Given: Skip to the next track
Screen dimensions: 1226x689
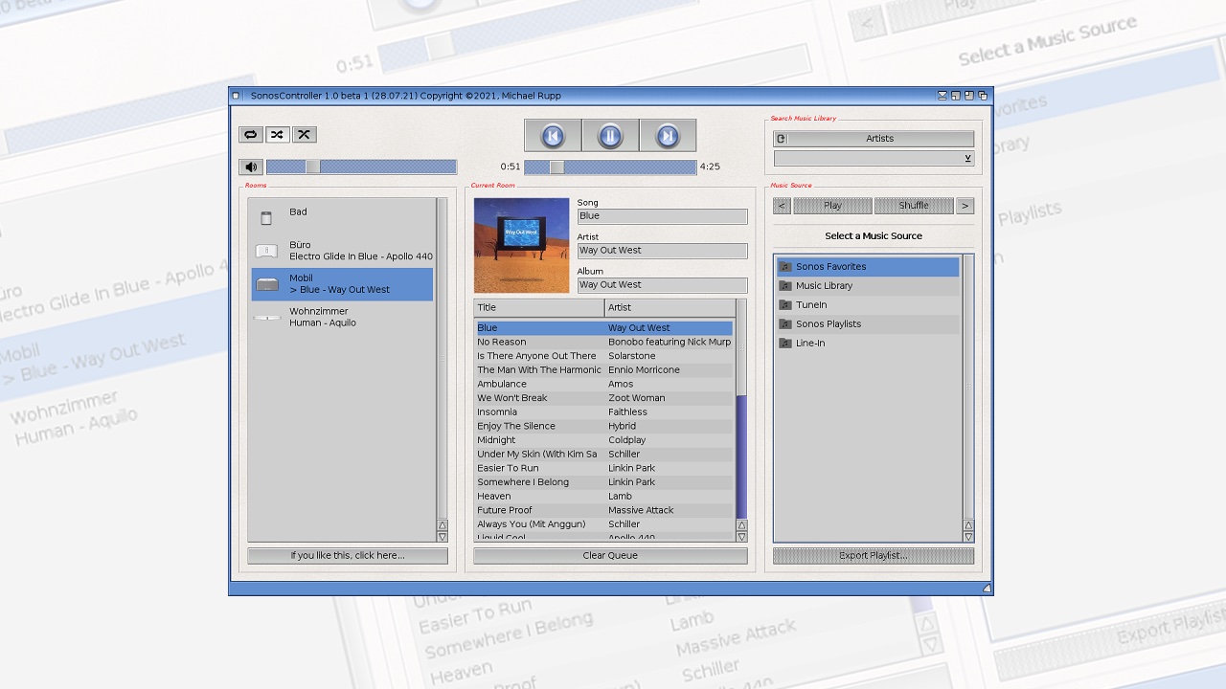Looking at the screenshot, I should click(668, 136).
